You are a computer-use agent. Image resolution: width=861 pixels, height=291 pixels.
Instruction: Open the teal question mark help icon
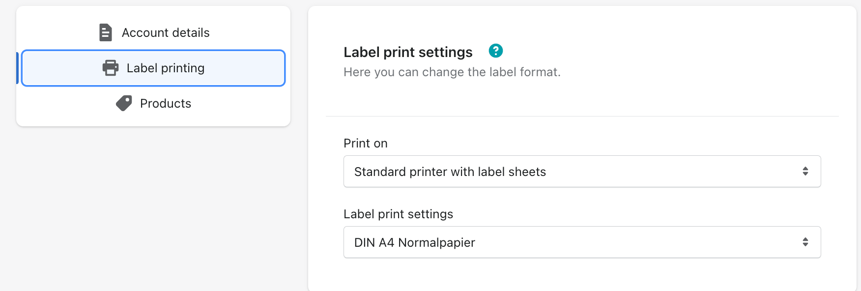(x=496, y=51)
